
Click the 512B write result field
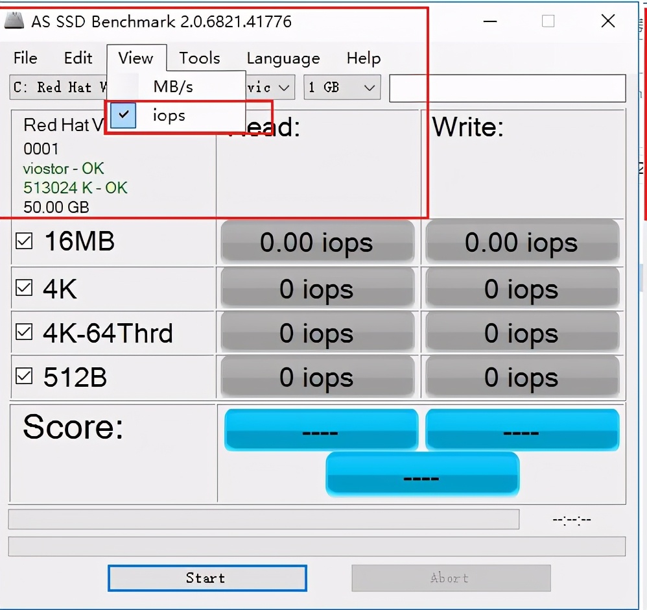click(522, 377)
